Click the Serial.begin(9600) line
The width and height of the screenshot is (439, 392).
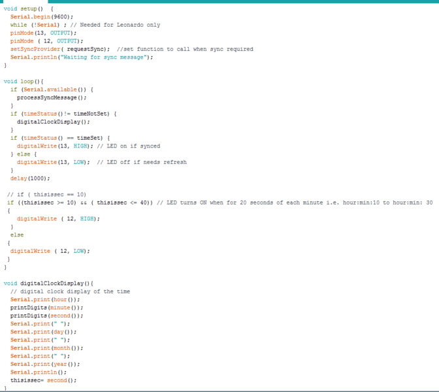click(x=42, y=16)
